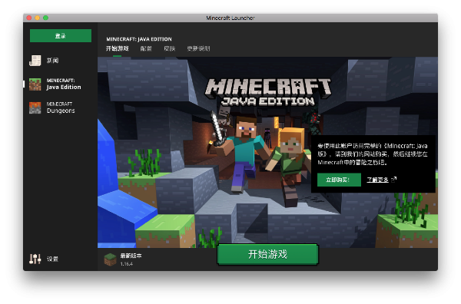This screenshot has width=461, height=304.
Task: Click the red window close button
Action: point(29,18)
